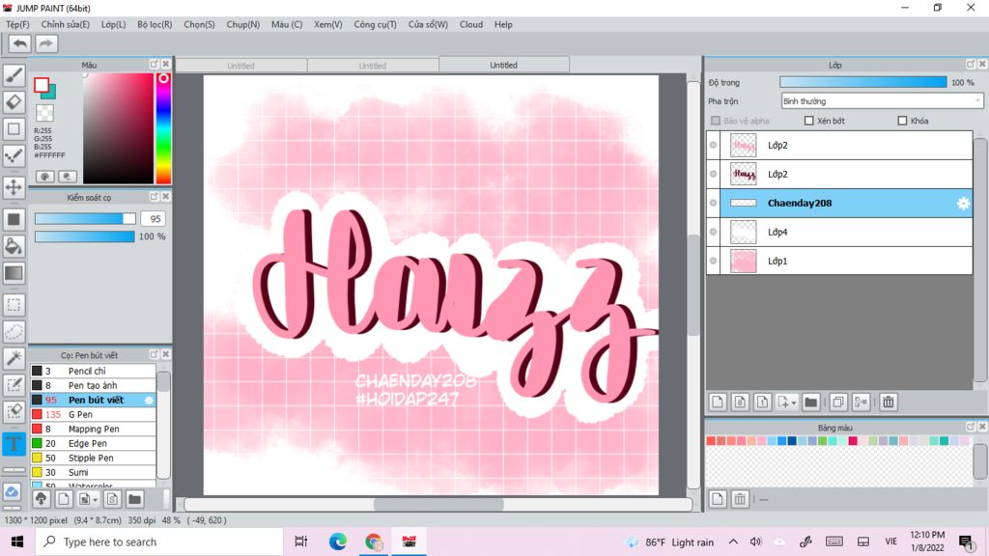The width and height of the screenshot is (989, 556).
Task: Float the Kiểm soát cọ panel
Action: click(x=154, y=197)
